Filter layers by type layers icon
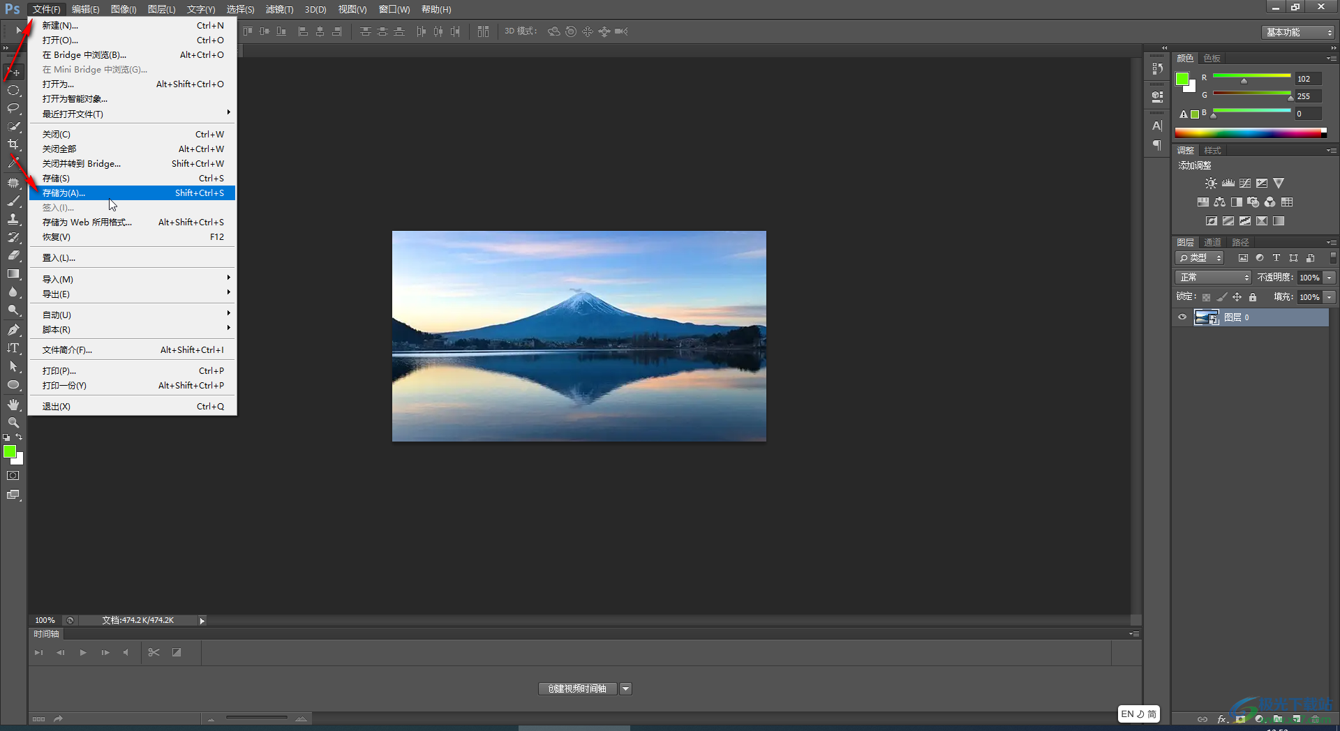 [1276, 258]
